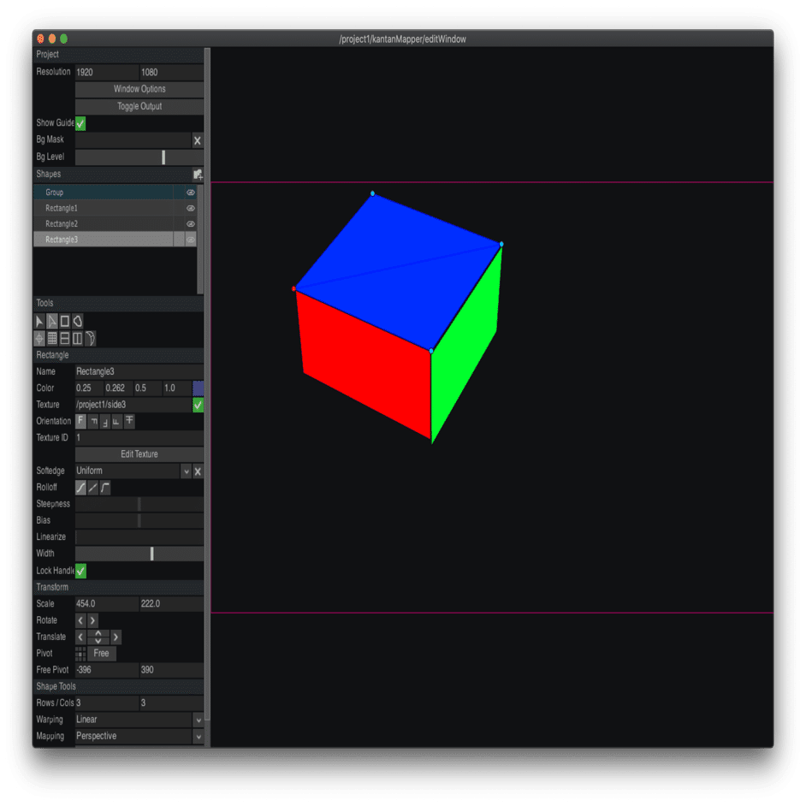The width and height of the screenshot is (806, 806).
Task: Set orientation to fifth mirrored F option
Action: (129, 421)
